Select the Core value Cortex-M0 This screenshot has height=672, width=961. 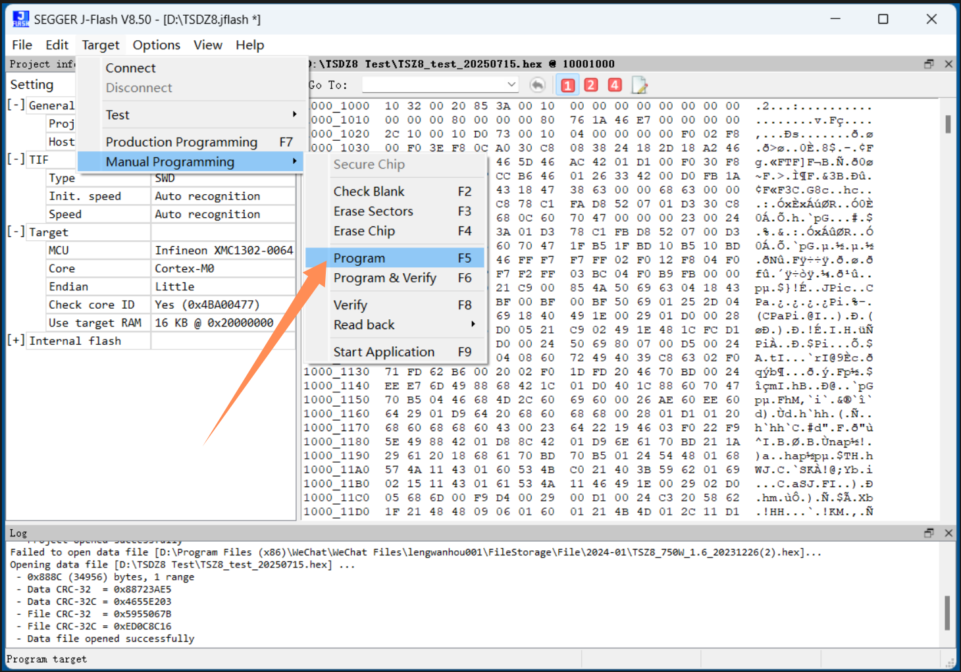(x=224, y=268)
